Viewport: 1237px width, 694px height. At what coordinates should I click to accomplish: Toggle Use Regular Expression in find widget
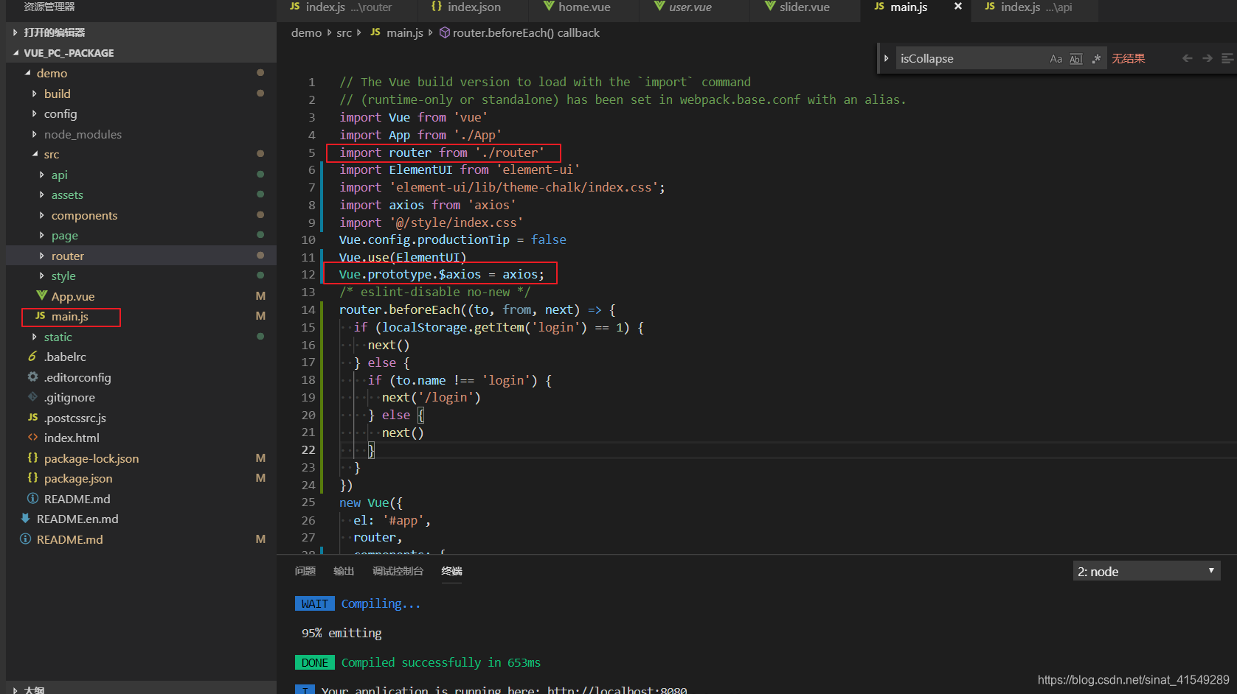(1096, 59)
